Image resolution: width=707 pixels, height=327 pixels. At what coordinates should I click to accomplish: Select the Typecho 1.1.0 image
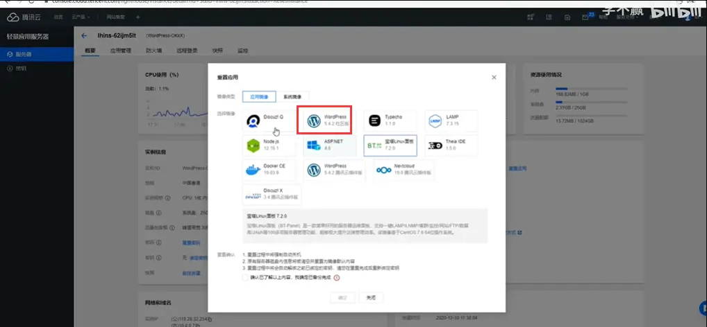(x=390, y=121)
